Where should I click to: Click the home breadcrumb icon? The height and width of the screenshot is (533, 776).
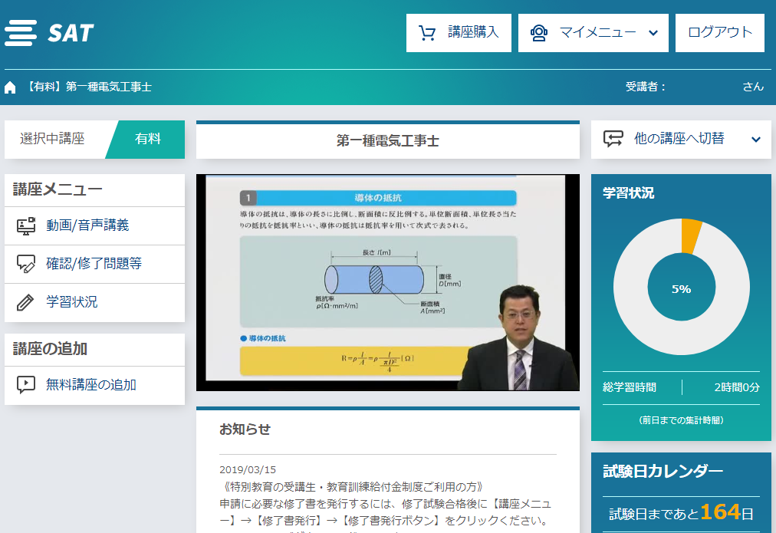[x=10, y=87]
